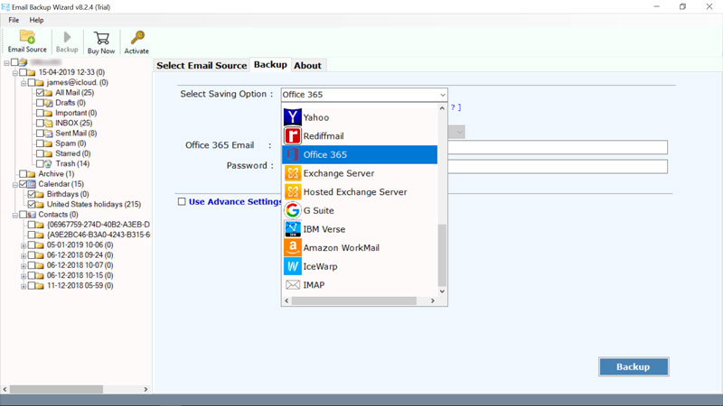Check the Sent Mail (8) checkbox
723x406 pixels.
[40, 133]
